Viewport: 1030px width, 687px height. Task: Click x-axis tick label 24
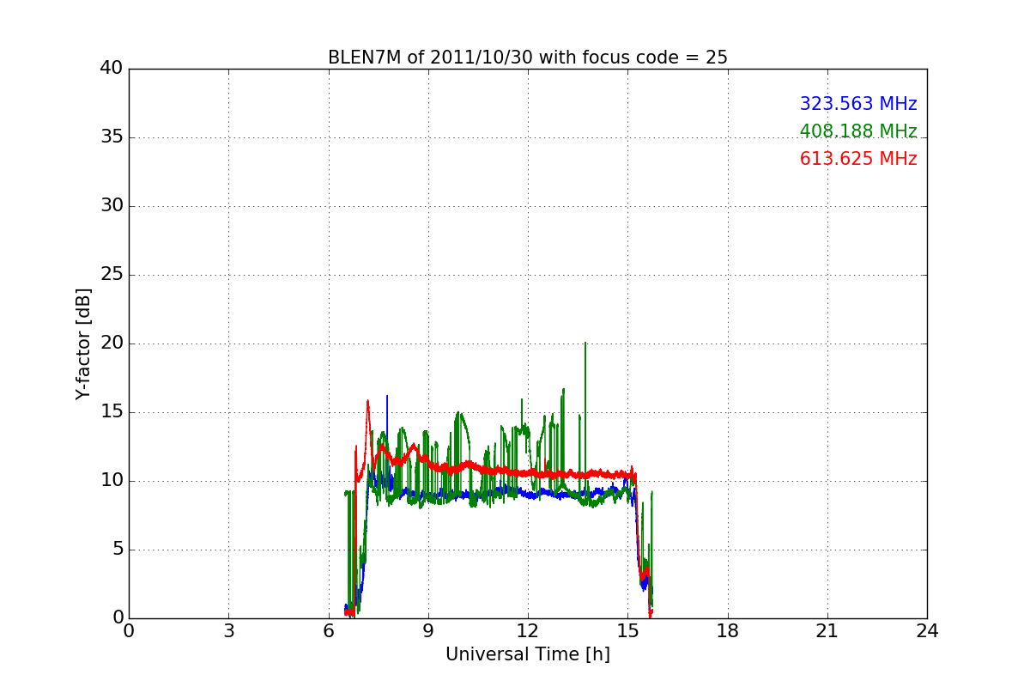(927, 631)
